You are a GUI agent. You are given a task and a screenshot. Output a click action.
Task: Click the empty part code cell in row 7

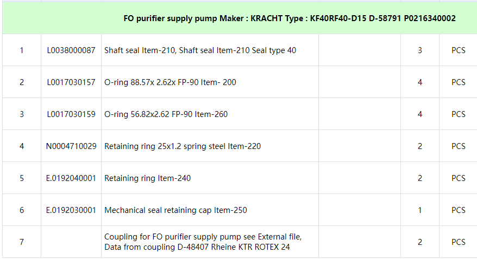click(71, 242)
